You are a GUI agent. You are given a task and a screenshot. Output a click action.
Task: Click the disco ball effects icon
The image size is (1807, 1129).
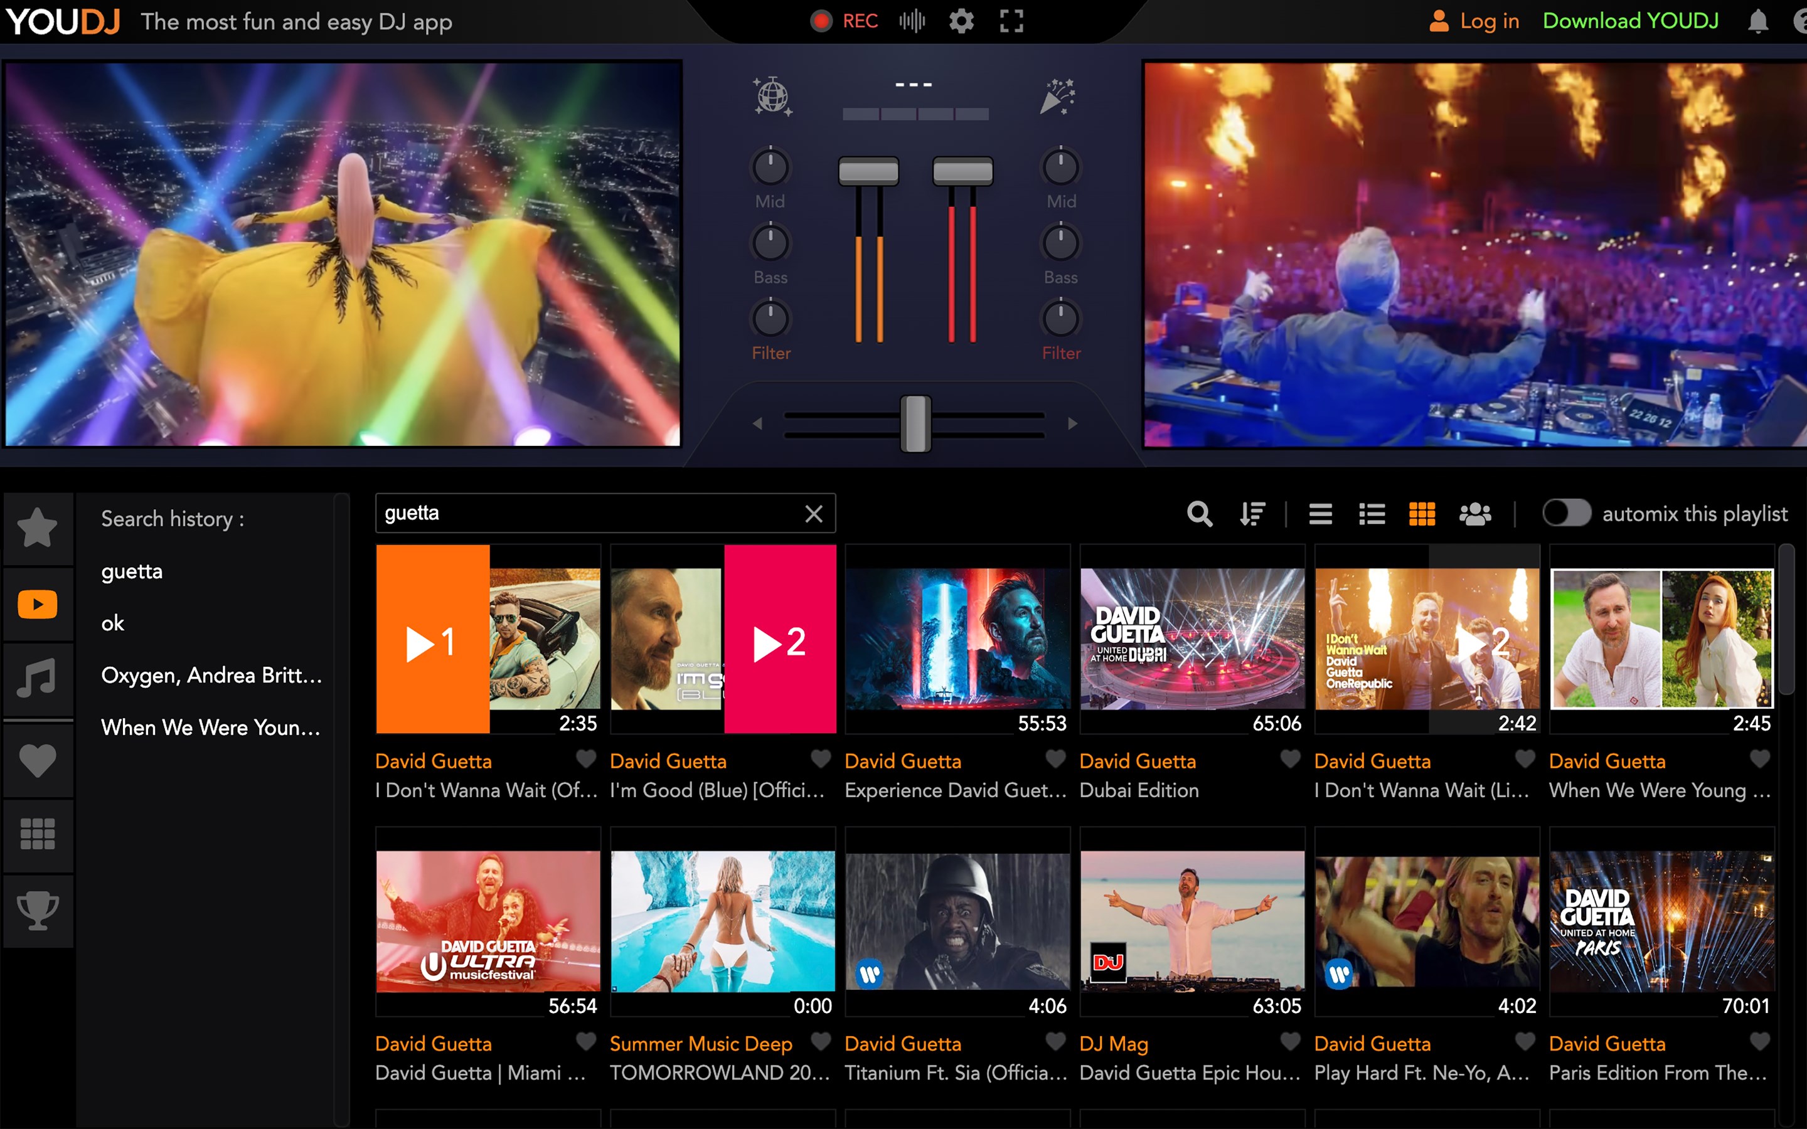[x=772, y=97]
